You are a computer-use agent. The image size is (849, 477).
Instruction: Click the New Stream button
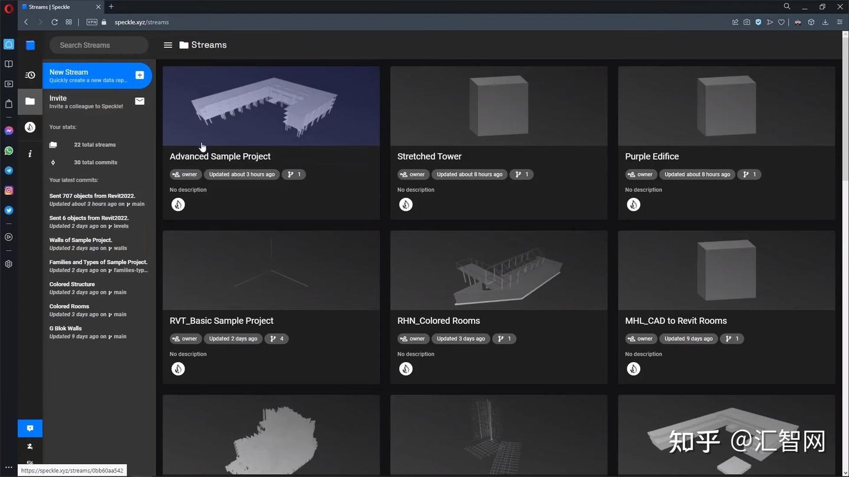(x=97, y=75)
